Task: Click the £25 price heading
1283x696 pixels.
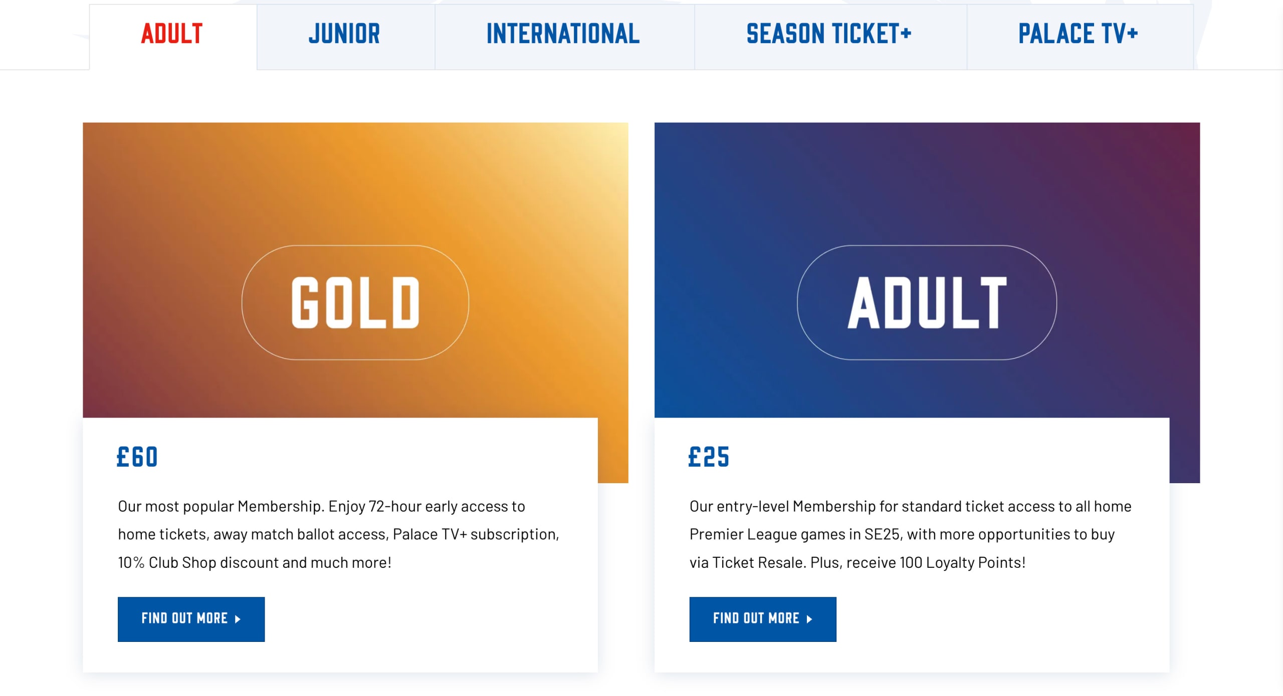Action: 709,457
